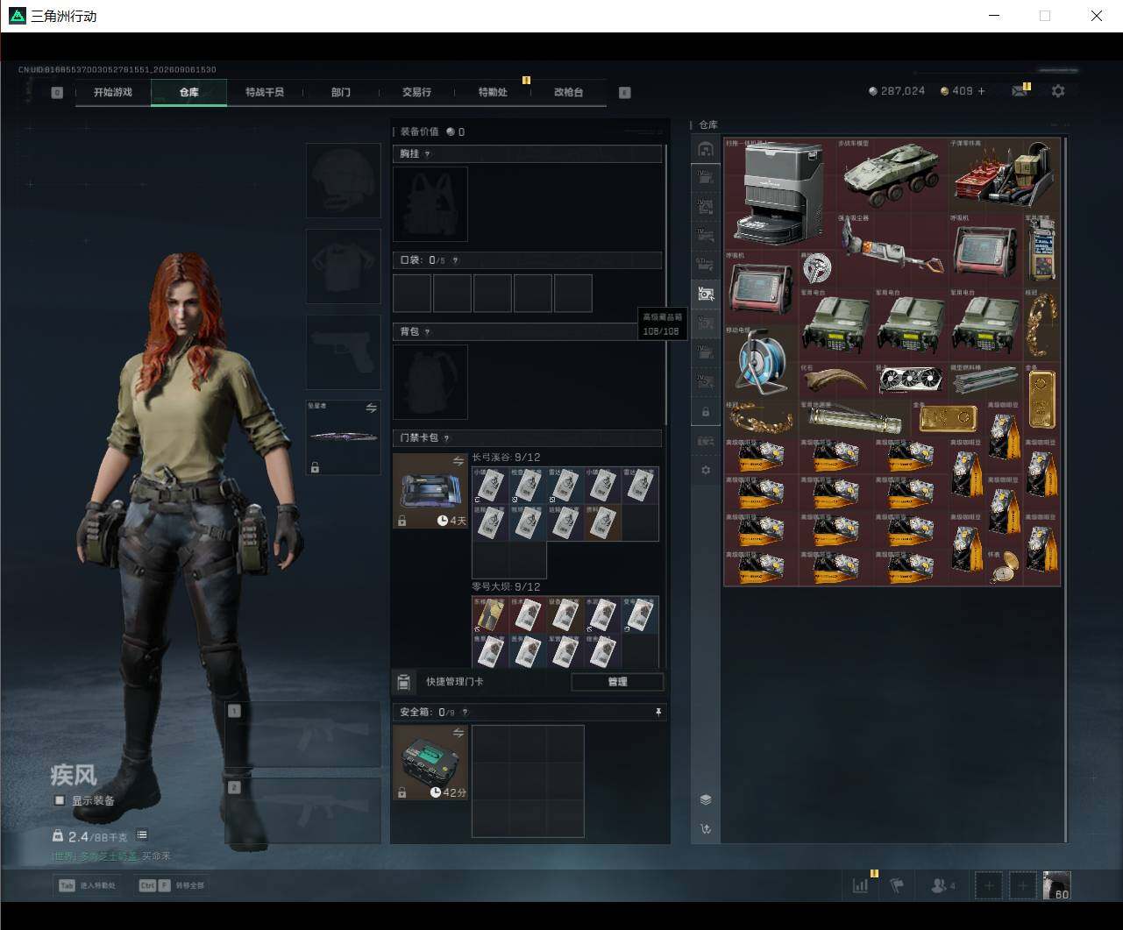The image size is (1123, 930).
Task: Select the silver emblem item below the vacuum cleaner
Action: click(816, 267)
